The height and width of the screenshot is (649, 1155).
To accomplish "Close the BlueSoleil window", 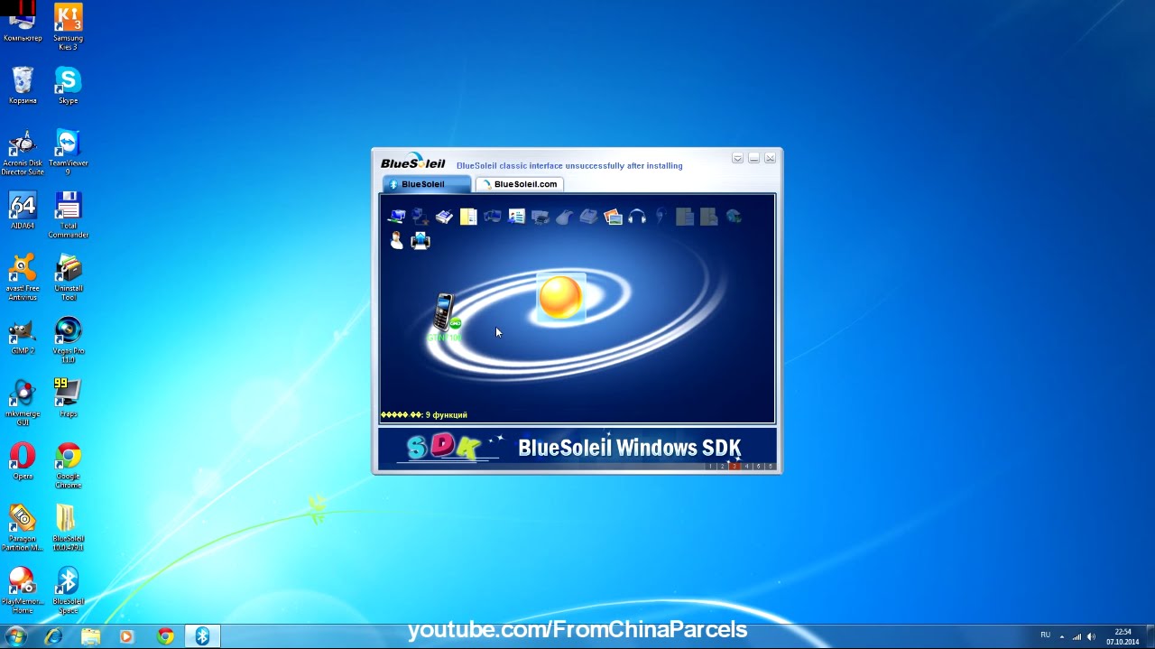I will [x=770, y=159].
